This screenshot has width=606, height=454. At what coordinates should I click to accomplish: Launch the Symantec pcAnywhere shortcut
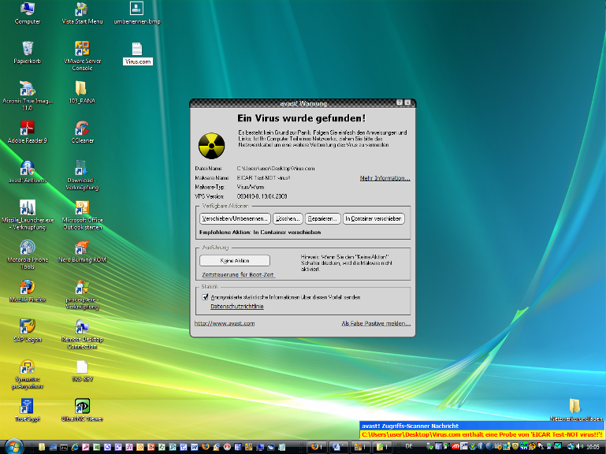(x=28, y=374)
